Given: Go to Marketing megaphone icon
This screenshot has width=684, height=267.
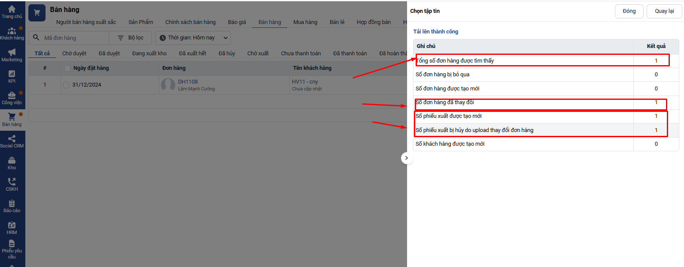Looking at the screenshot, I should (12, 52).
